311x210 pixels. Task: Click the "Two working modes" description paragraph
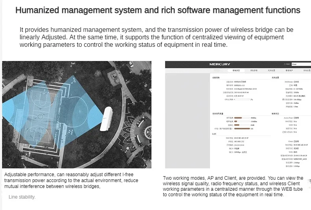(233, 186)
